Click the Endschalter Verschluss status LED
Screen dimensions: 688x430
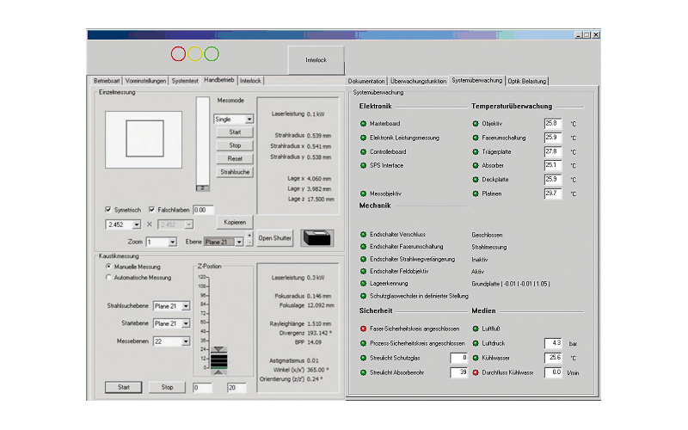point(363,235)
